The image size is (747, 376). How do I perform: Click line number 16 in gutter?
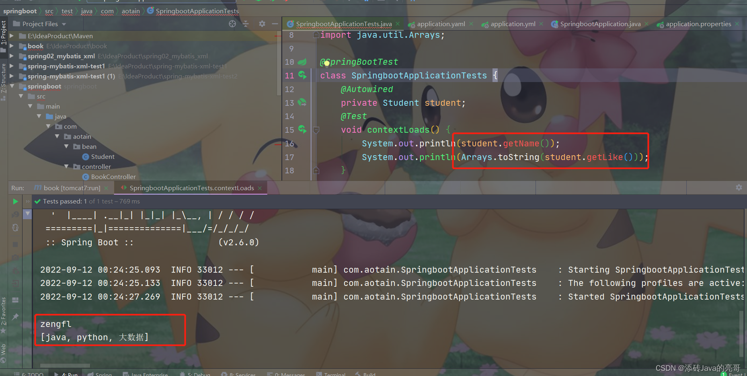point(289,144)
